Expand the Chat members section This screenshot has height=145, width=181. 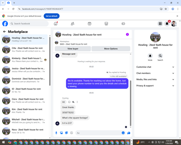155,73
